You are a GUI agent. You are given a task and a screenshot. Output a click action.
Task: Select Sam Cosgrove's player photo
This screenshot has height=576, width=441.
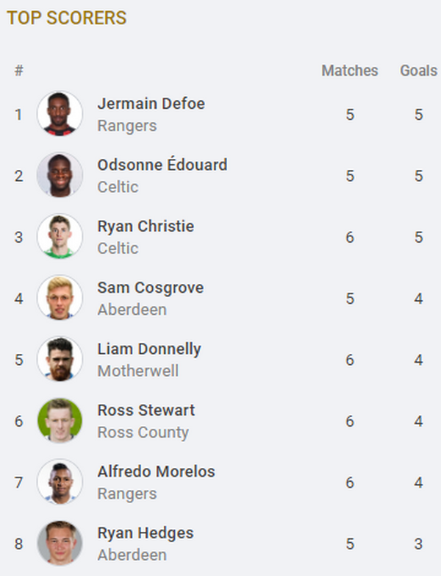pos(60,298)
